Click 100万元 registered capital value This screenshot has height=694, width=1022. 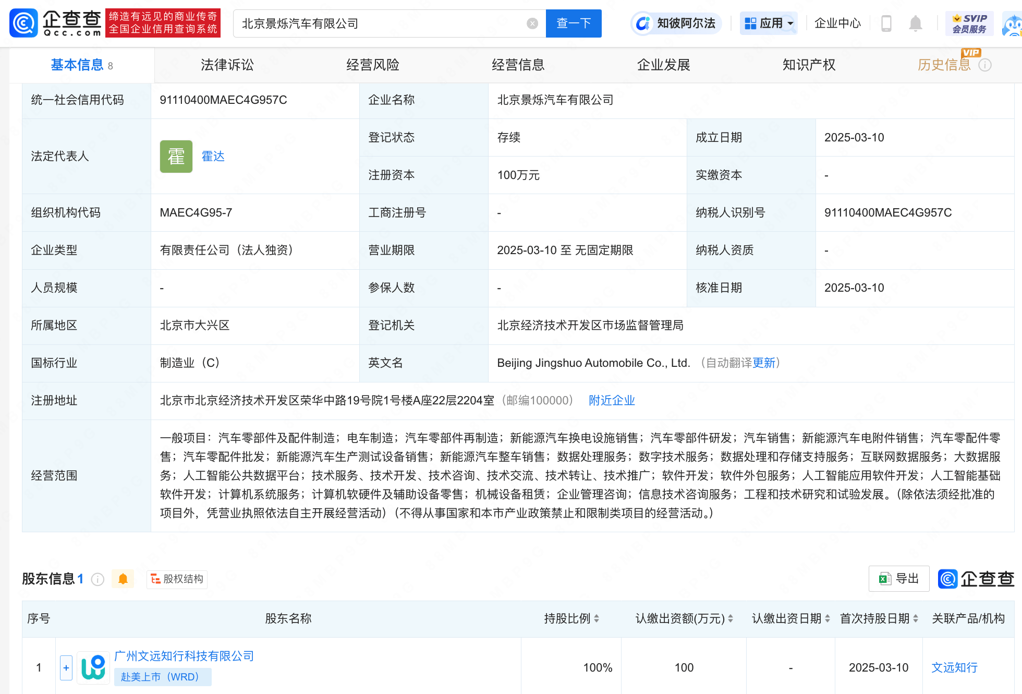click(x=518, y=175)
